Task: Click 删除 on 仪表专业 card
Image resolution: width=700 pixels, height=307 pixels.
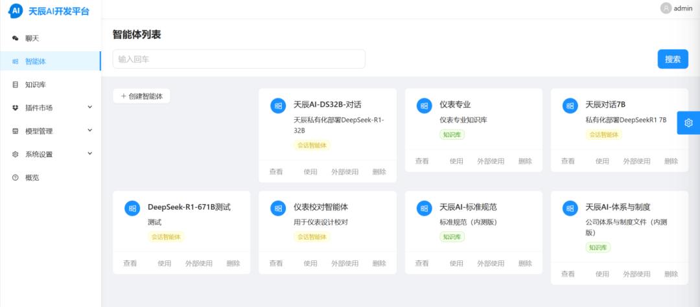Action: coord(525,161)
